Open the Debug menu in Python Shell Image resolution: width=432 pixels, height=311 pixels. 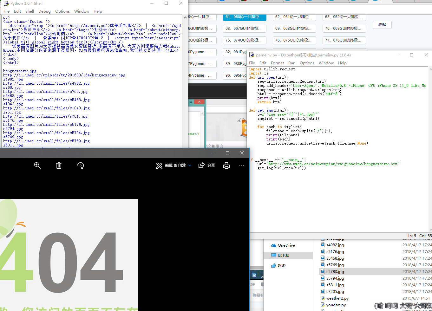44,11
